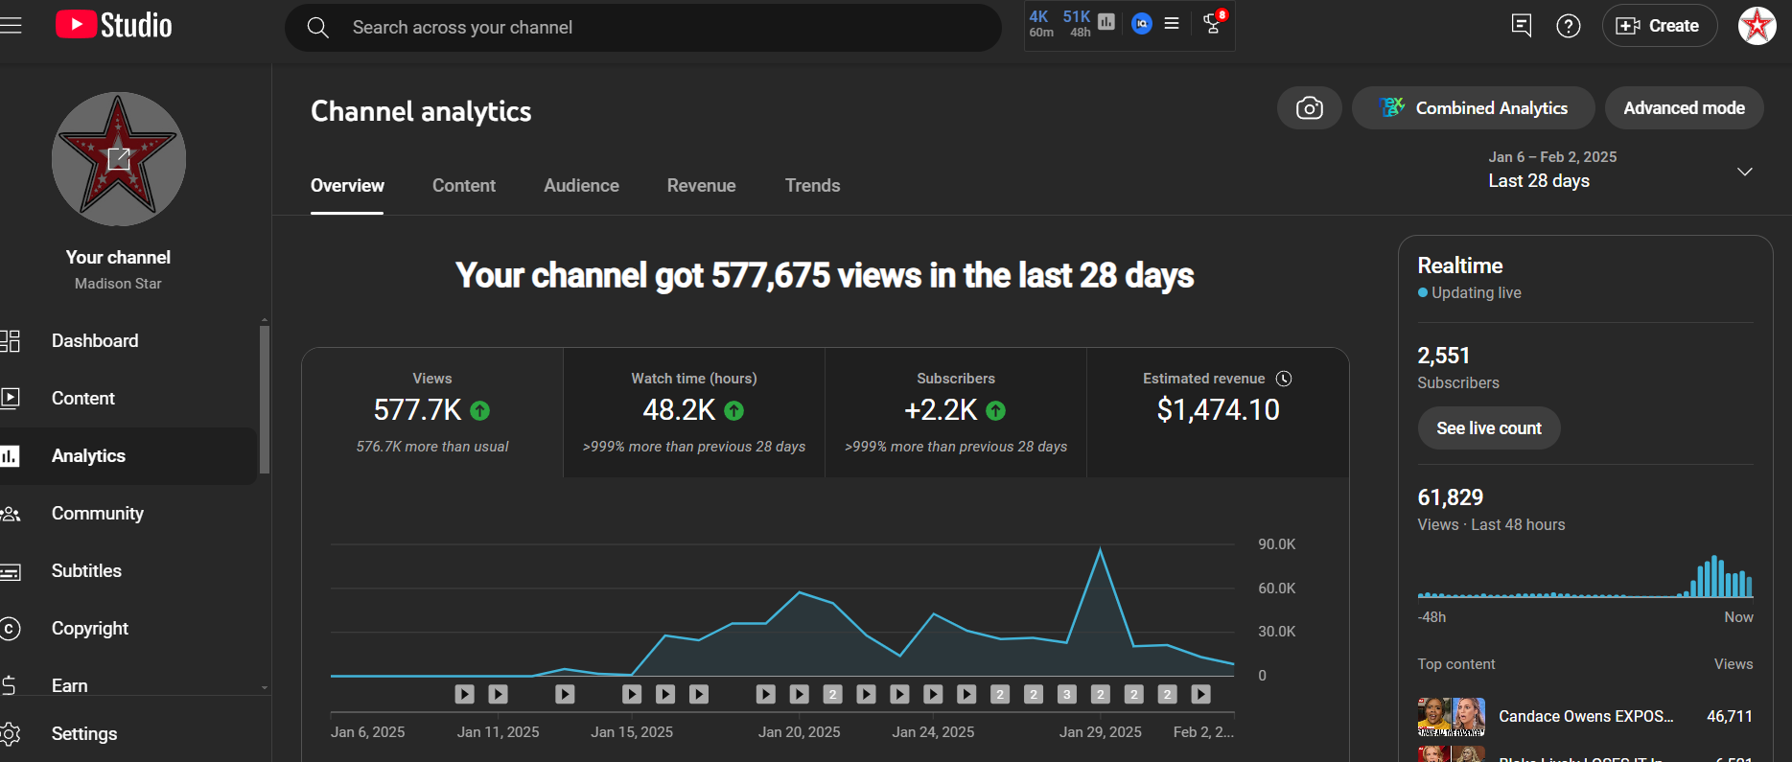The width and height of the screenshot is (1792, 762).
Task: Open Candace Owens EXPOS... video thumbnail
Action: pyautogui.click(x=1452, y=717)
